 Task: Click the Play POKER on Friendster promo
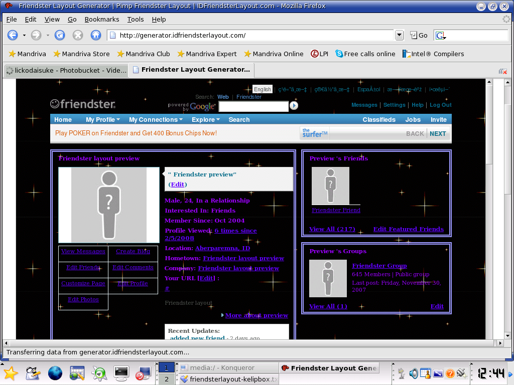tap(136, 133)
